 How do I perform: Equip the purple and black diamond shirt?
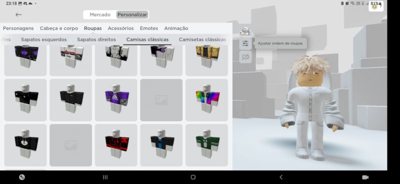click(25, 60)
